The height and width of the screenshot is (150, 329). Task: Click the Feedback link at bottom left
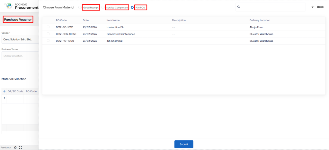(6, 147)
